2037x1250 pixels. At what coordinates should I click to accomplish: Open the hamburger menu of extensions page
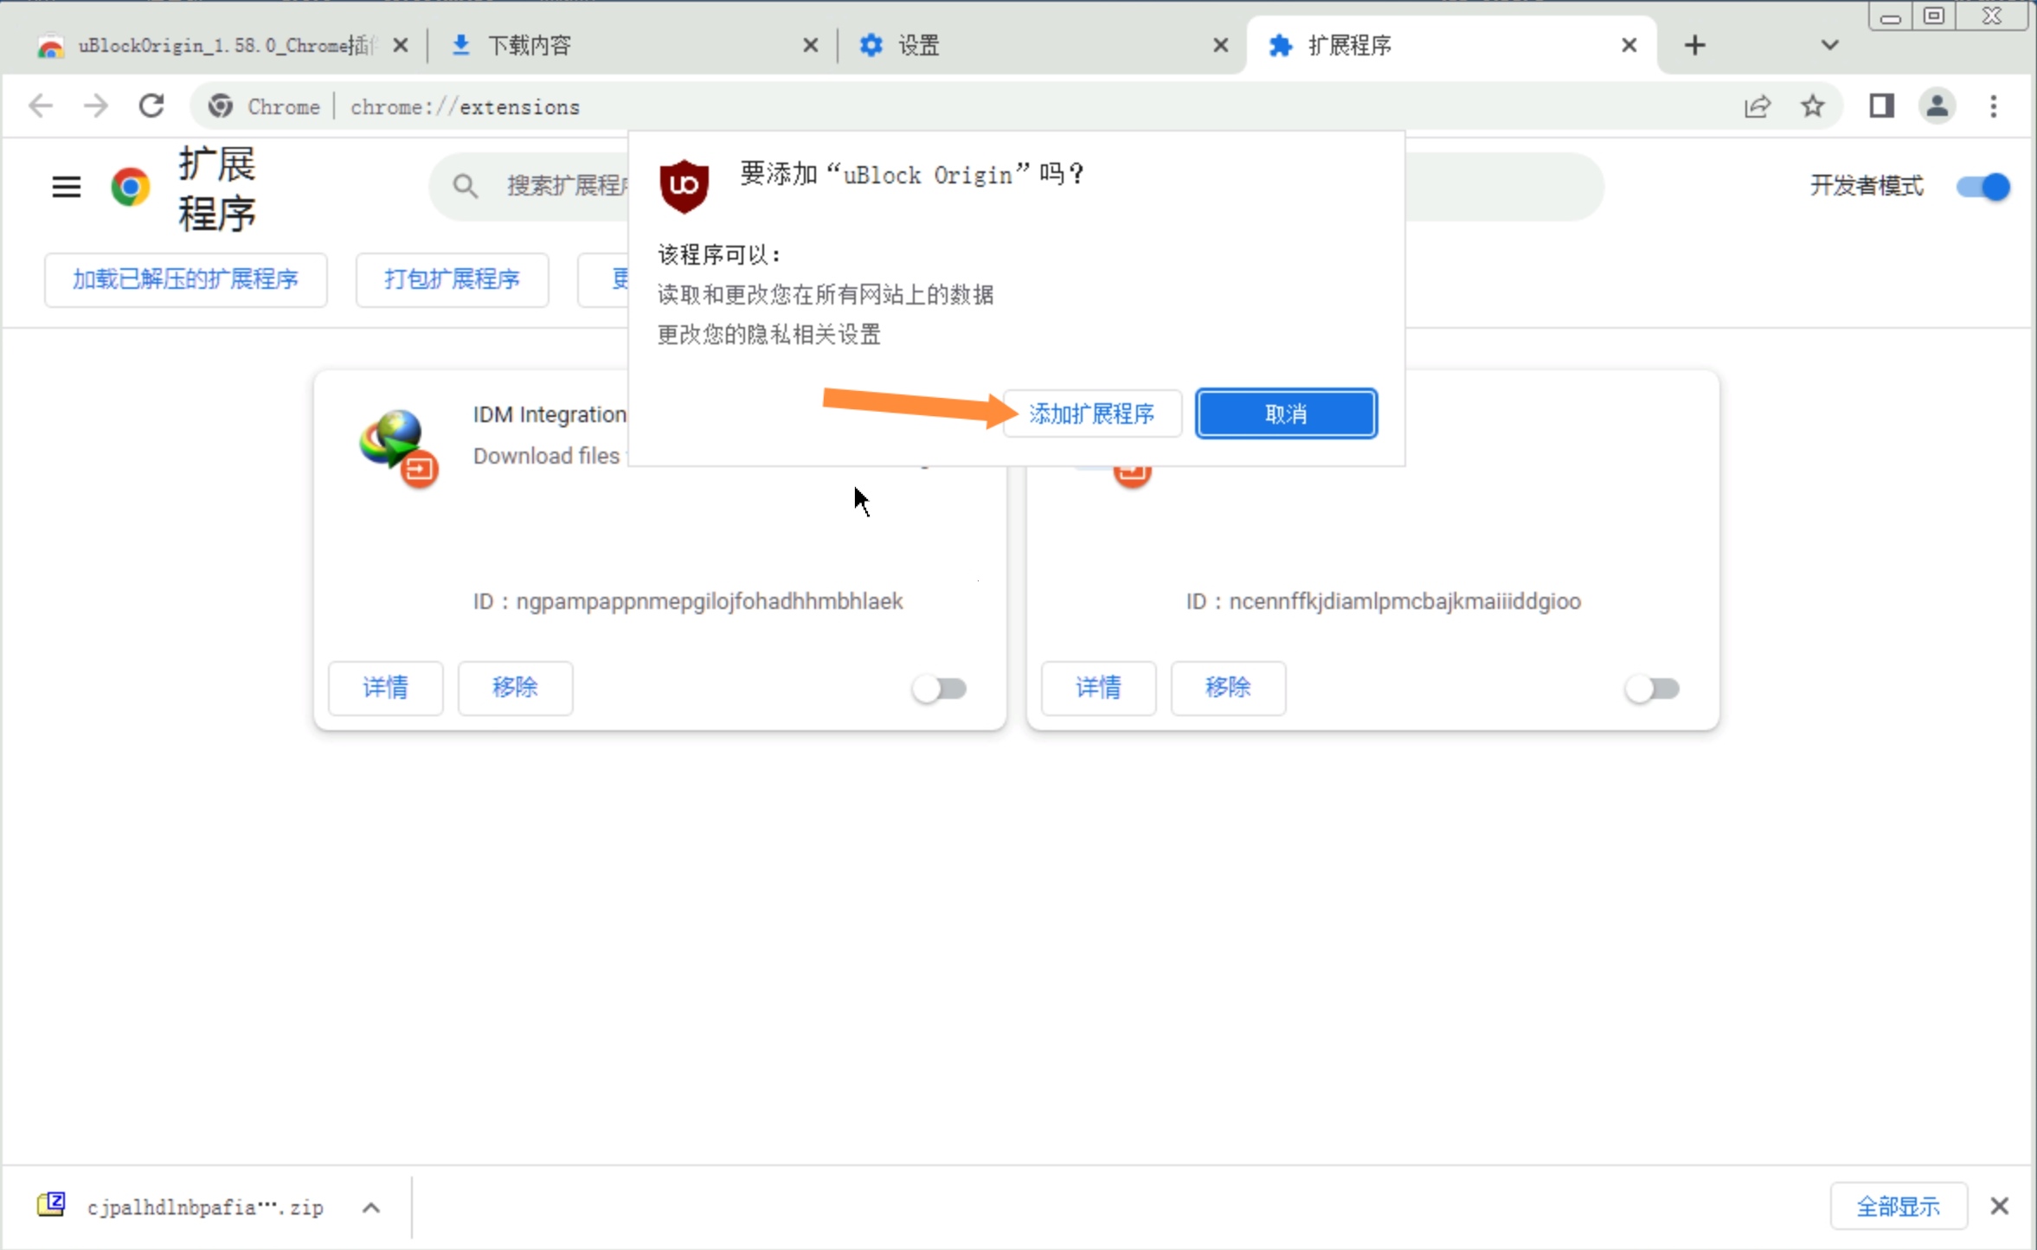67,186
